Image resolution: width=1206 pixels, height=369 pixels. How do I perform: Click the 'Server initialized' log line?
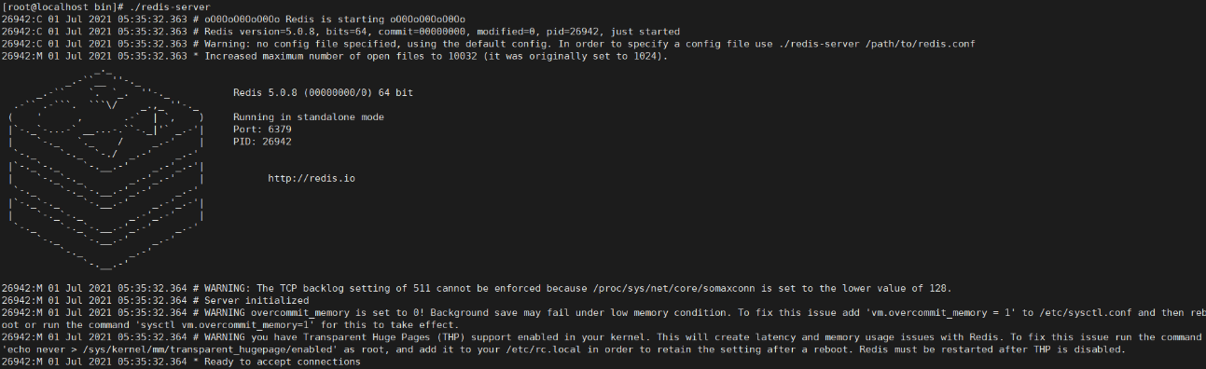[x=155, y=301]
